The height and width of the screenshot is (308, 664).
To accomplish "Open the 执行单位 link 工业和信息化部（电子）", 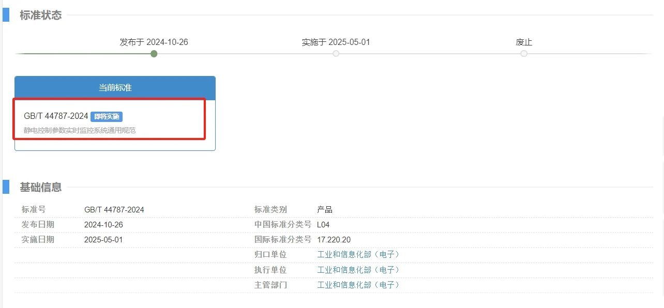I will coord(358,270).
